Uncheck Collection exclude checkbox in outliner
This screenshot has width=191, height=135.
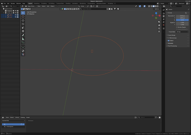coord(14,11)
